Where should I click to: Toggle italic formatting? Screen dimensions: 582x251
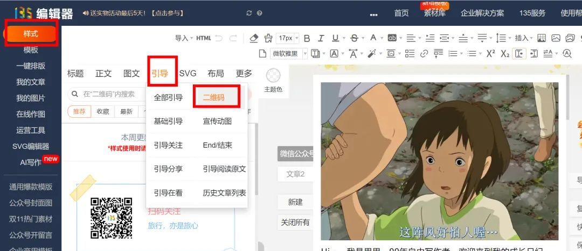coord(321,38)
